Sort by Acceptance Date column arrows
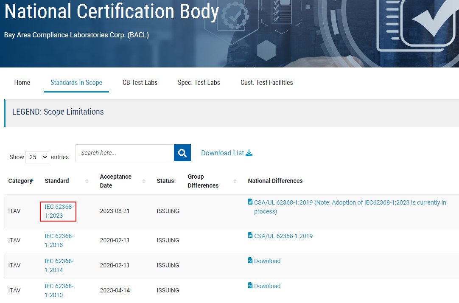This screenshot has width=459, height=303. point(144,181)
